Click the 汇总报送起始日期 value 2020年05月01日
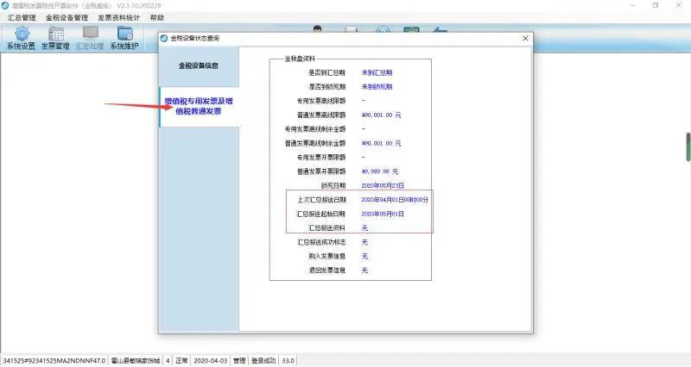Viewport: 691px width, 367px height. 383,214
